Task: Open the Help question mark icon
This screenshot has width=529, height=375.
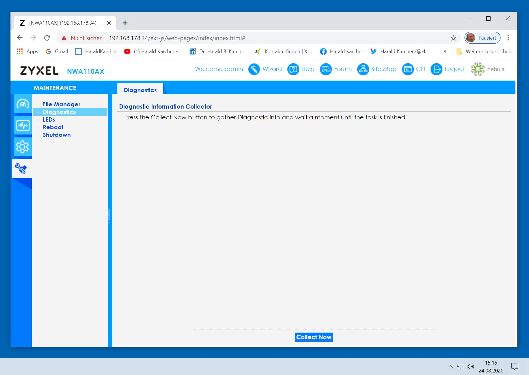Action: click(x=293, y=69)
